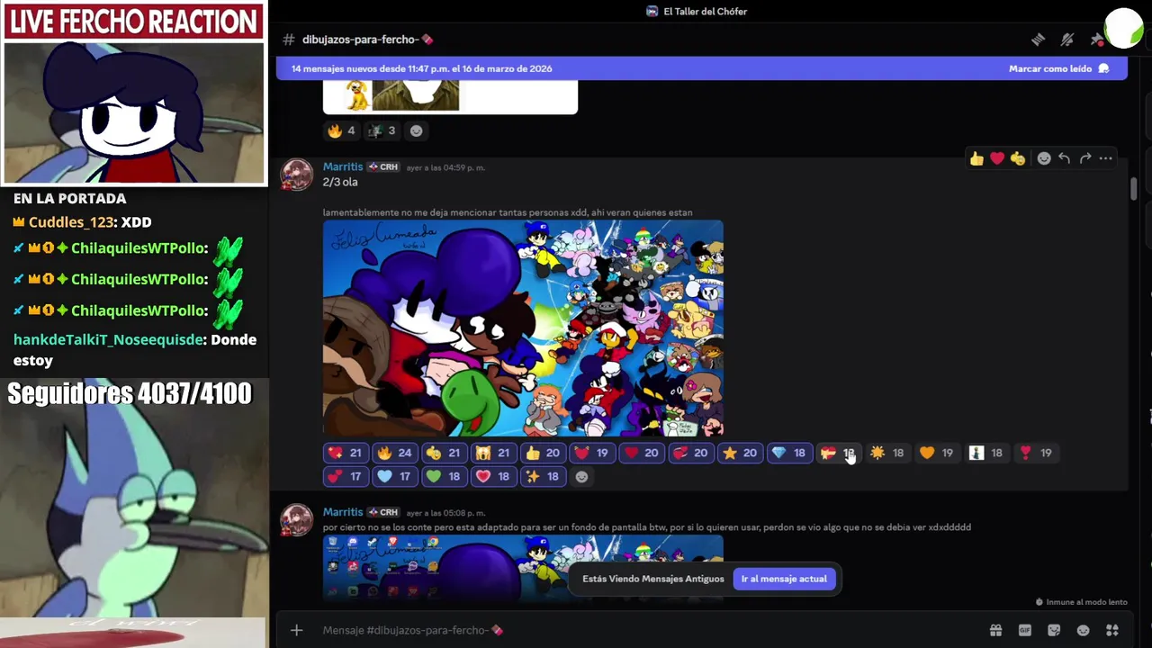This screenshot has width=1152, height=648.
Task: Open partially visible image with yellow dog
Action: [x=450, y=96]
